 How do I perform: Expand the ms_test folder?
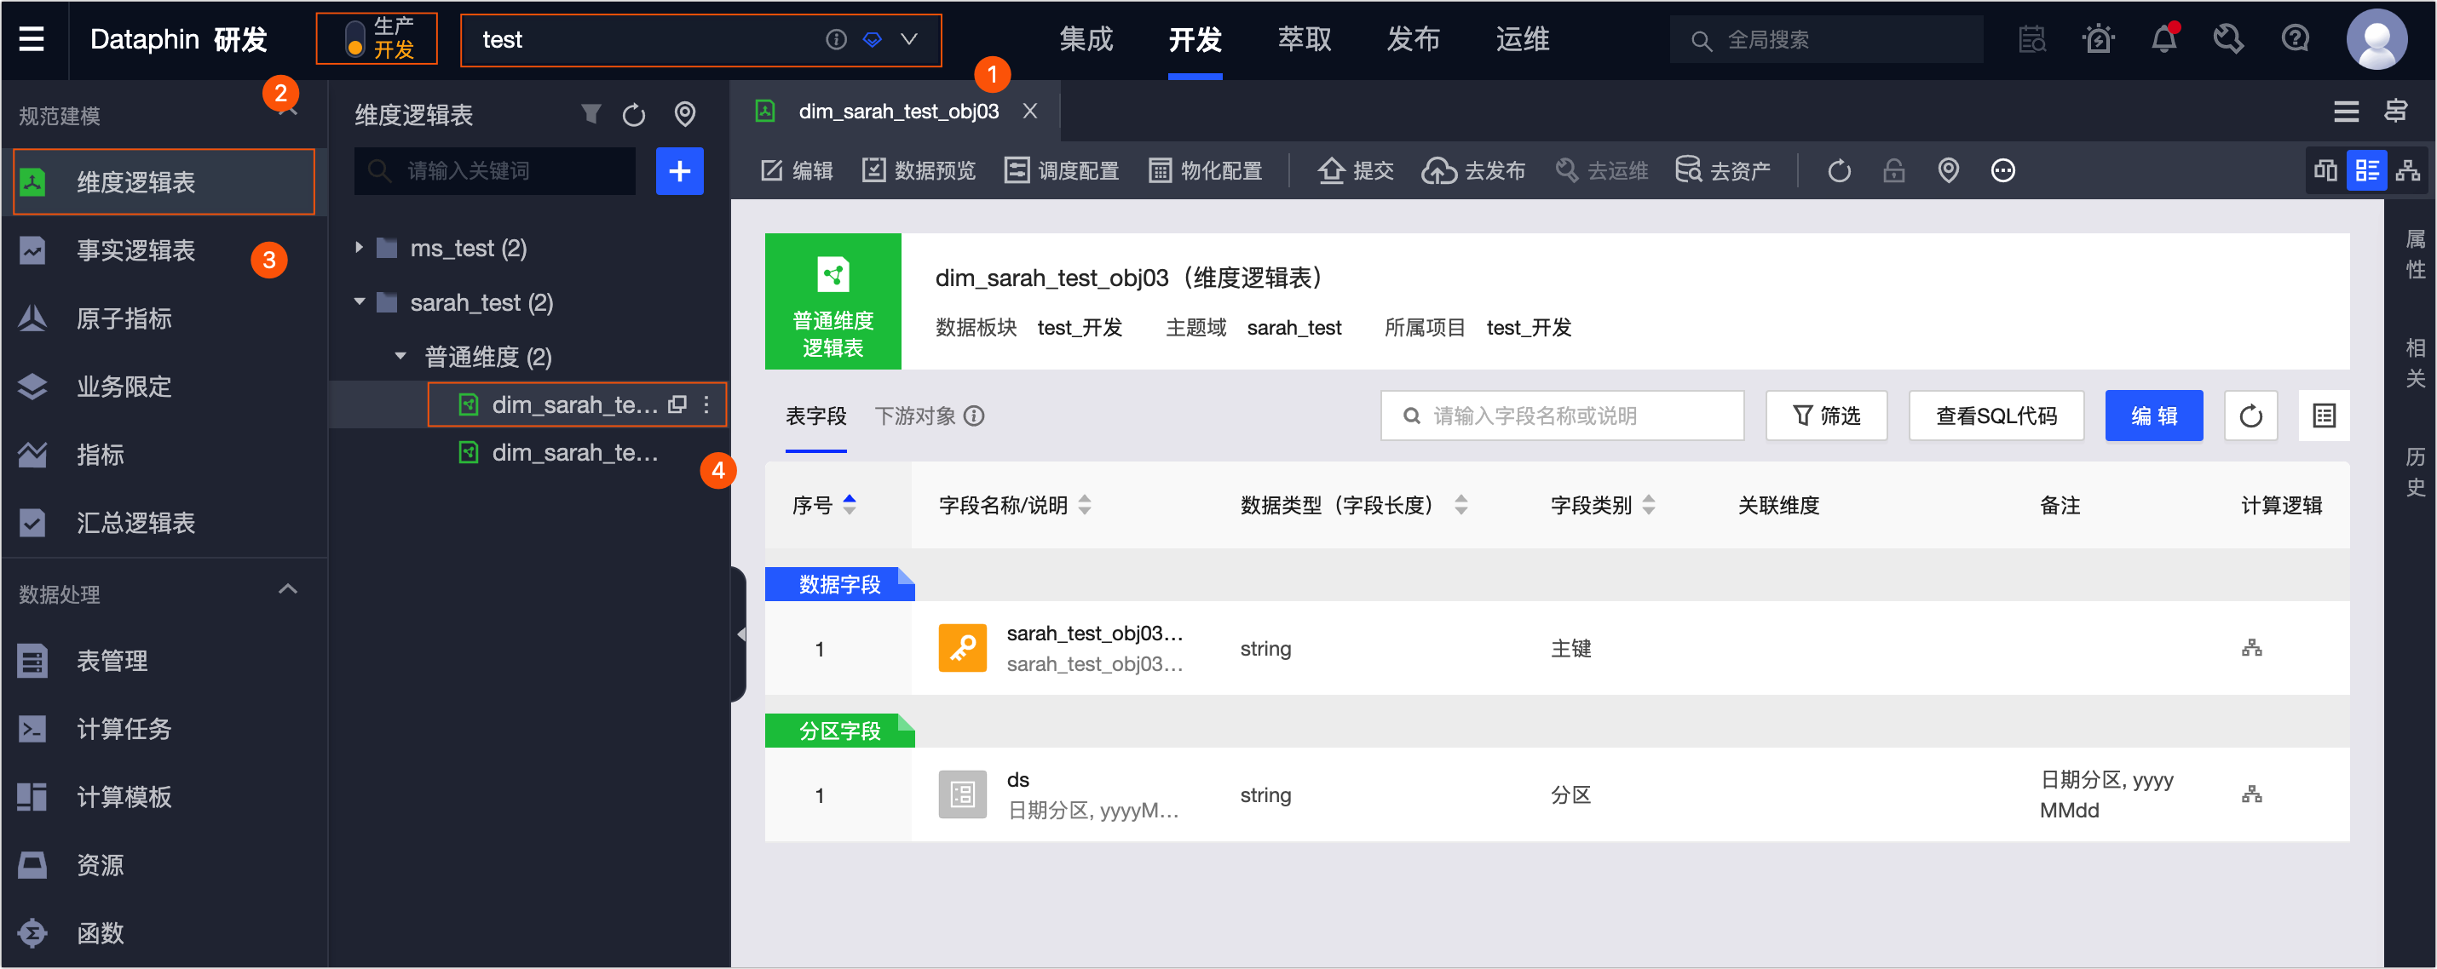(360, 248)
